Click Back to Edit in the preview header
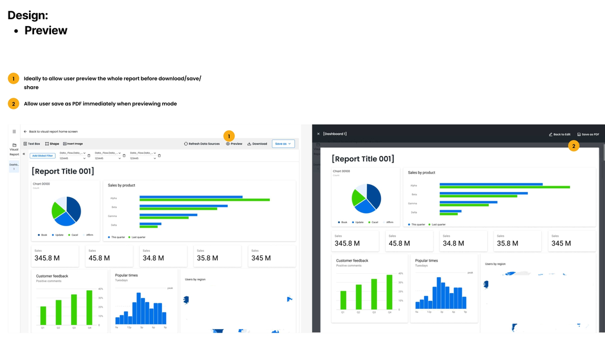This screenshot has height=340, width=605. [560, 134]
